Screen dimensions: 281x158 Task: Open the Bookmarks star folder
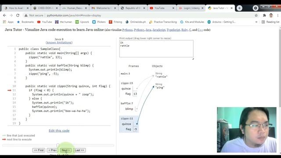pos(25,22)
